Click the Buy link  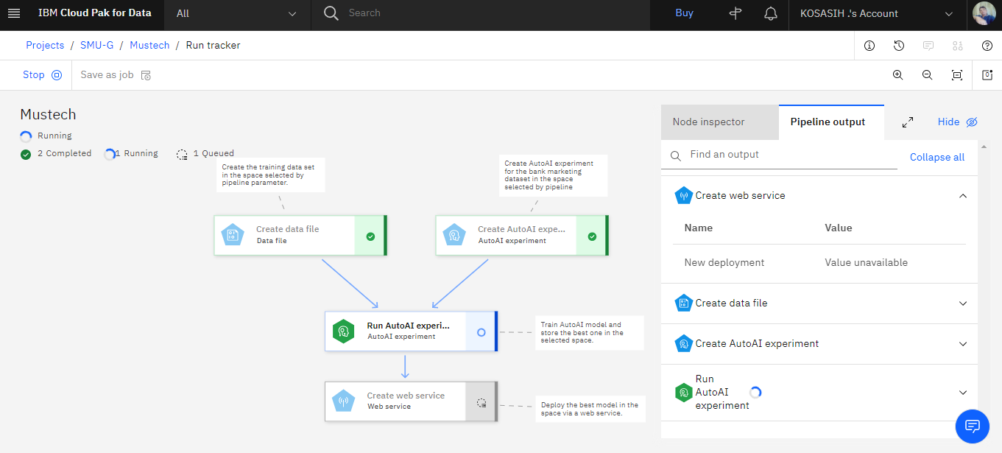click(x=684, y=13)
